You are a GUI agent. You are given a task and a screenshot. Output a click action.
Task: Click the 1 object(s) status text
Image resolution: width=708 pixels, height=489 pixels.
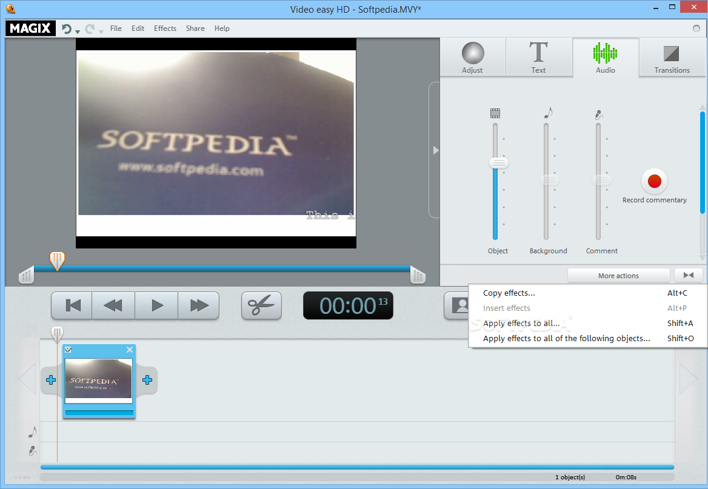pos(570,477)
